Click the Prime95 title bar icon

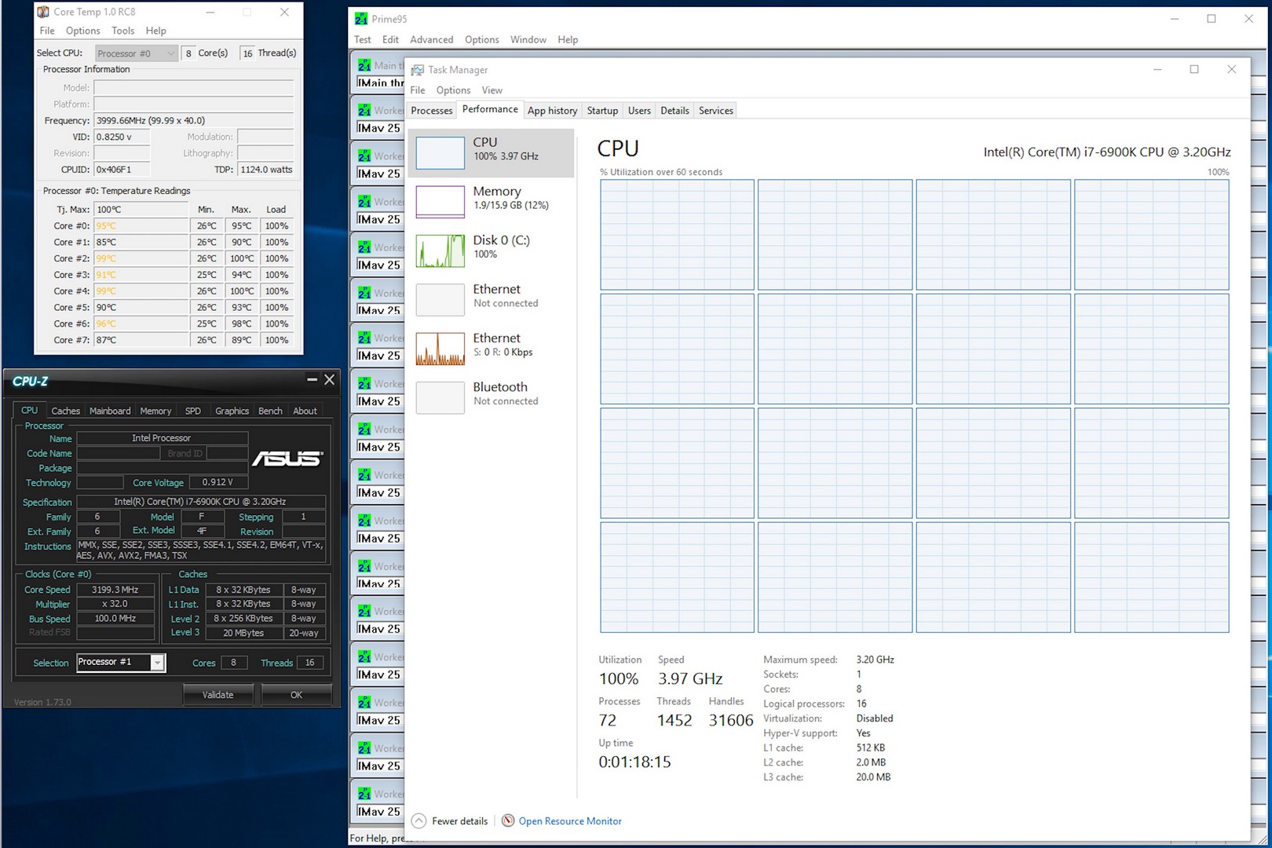(x=361, y=19)
